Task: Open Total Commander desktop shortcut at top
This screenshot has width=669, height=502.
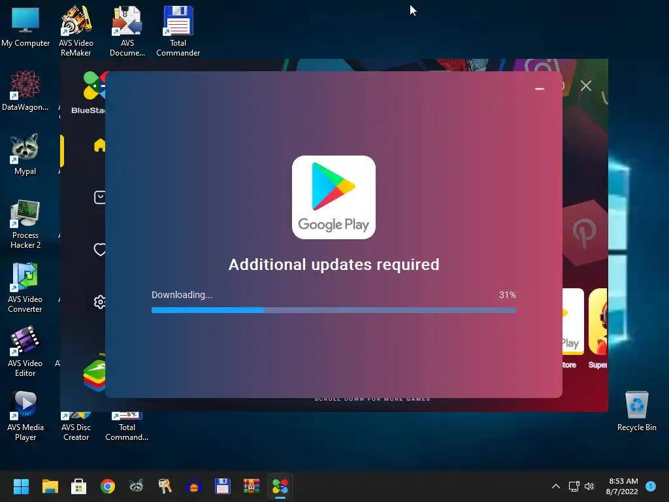Action: pos(178,31)
